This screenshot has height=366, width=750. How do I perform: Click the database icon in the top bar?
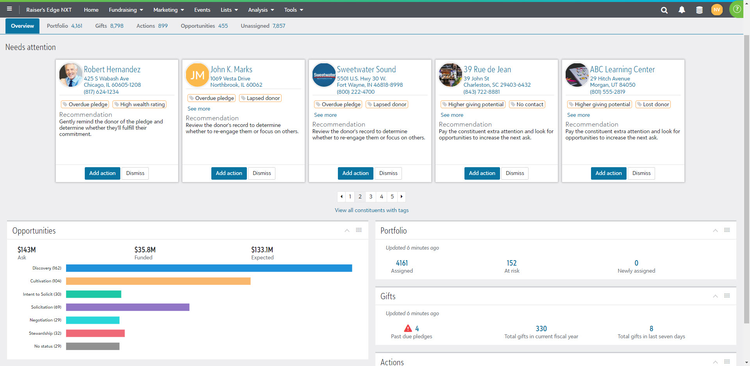[x=699, y=10]
